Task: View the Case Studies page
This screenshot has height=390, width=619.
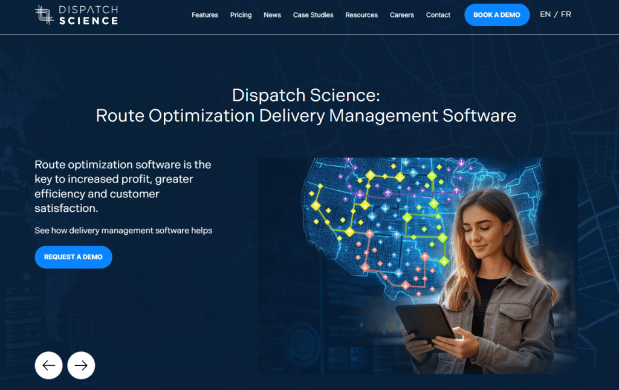Action: 313,15
